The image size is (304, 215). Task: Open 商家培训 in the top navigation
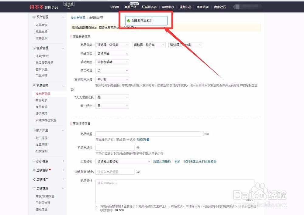pyautogui.click(x=202, y=7)
